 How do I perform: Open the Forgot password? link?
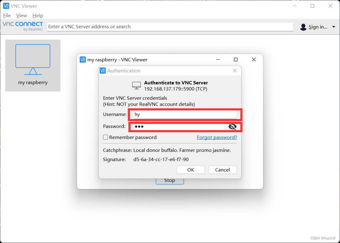pyautogui.click(x=217, y=137)
